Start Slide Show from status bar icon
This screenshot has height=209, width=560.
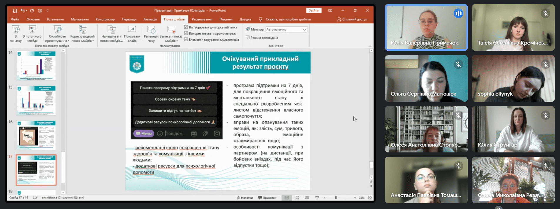pyautogui.click(x=317, y=198)
